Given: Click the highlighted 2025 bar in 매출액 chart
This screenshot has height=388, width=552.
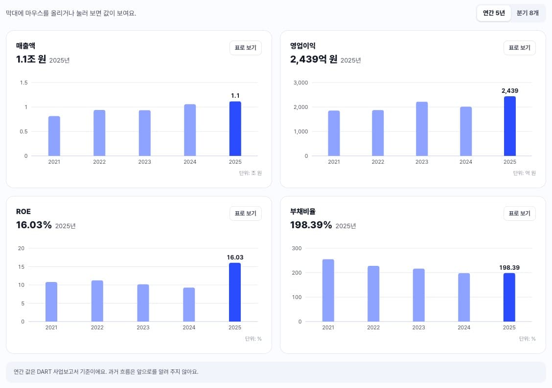Looking at the screenshot, I should pyautogui.click(x=235, y=129).
